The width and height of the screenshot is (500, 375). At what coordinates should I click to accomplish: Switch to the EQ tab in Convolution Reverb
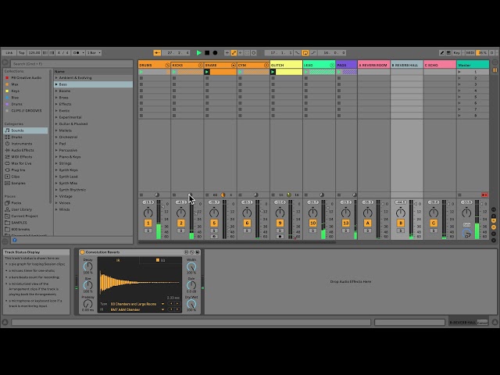pyautogui.click(x=160, y=260)
